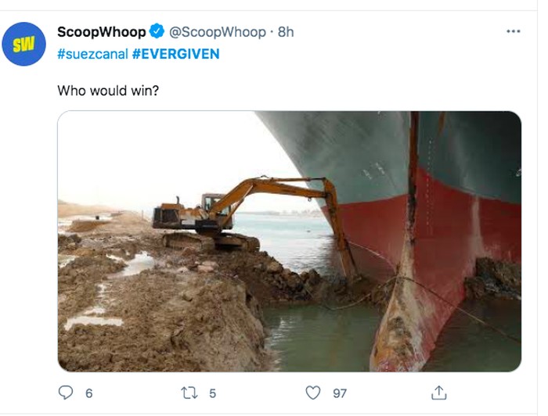Click the reply count of 6

88,393
